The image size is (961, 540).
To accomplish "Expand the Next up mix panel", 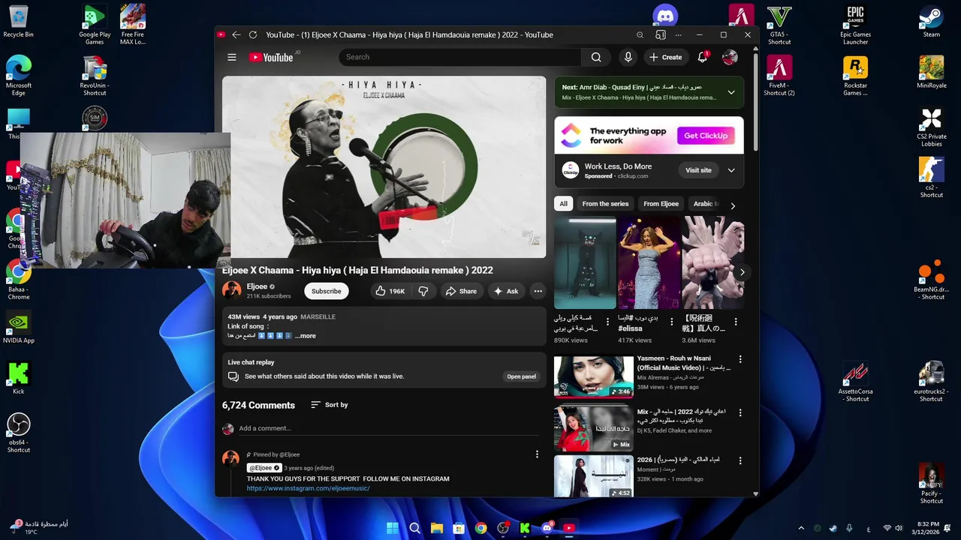I will [731, 92].
